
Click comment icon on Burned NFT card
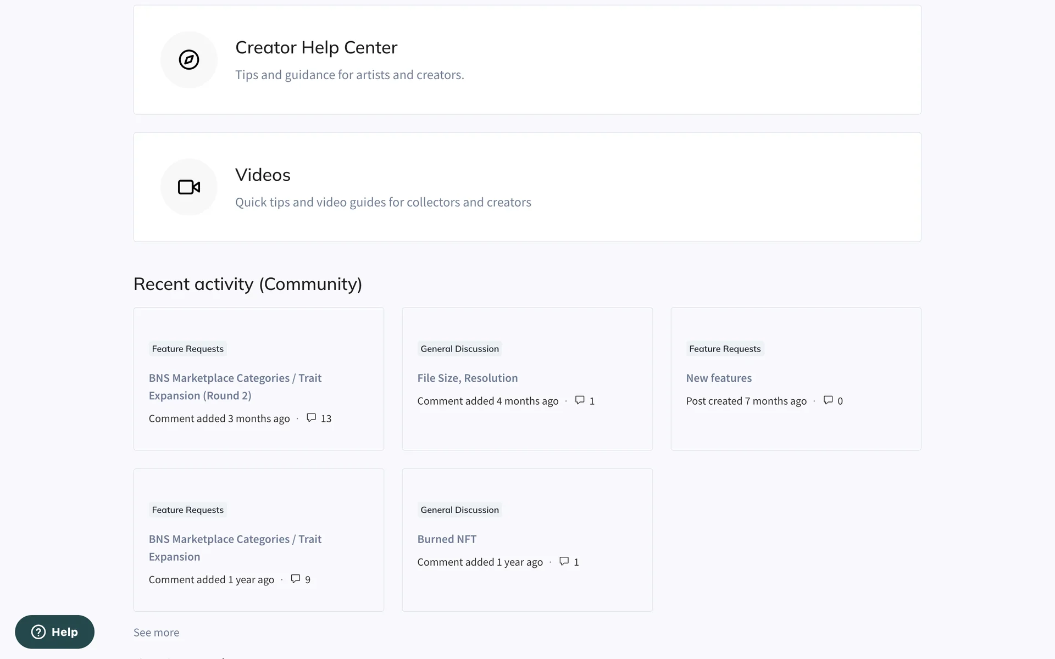click(x=564, y=561)
